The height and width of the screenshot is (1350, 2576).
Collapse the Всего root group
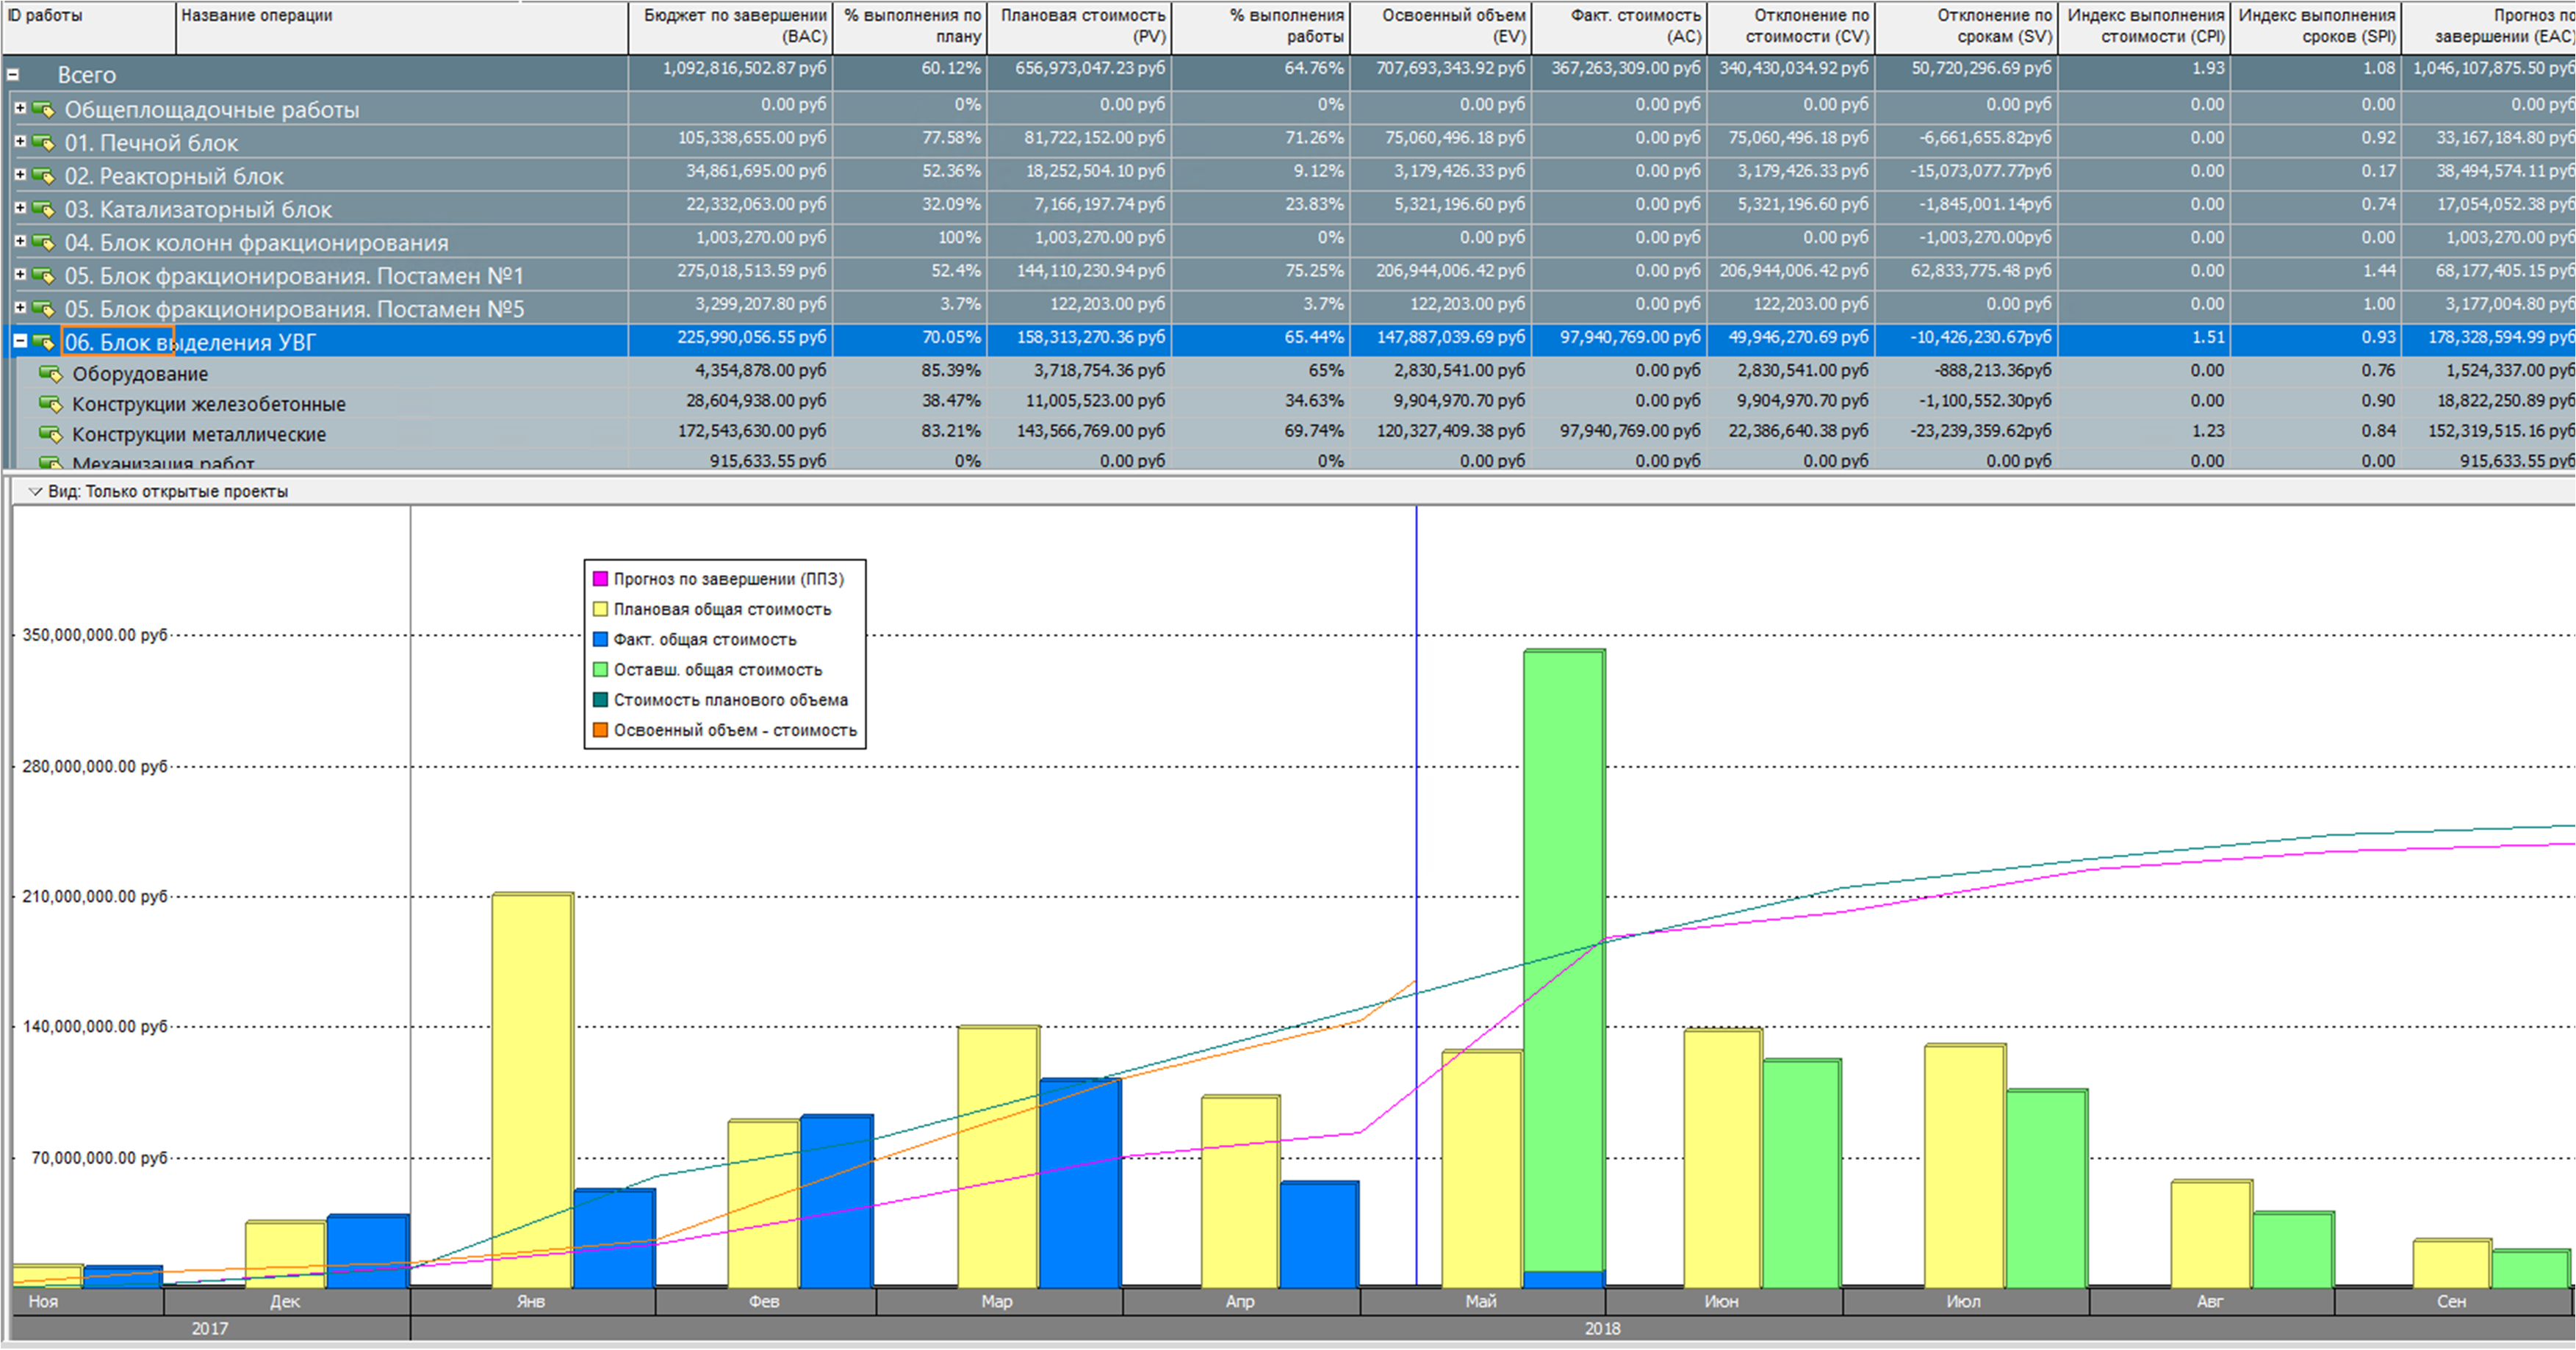point(13,75)
